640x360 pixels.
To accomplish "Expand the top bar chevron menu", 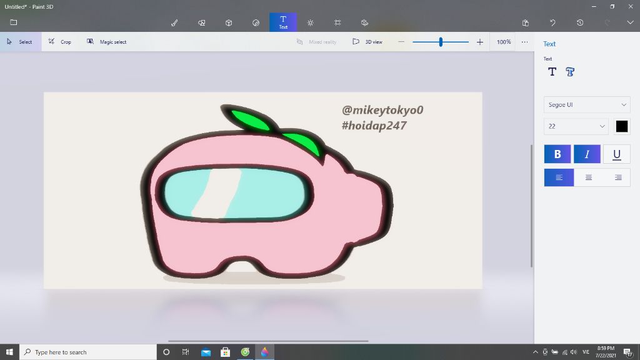I will coord(630,22).
